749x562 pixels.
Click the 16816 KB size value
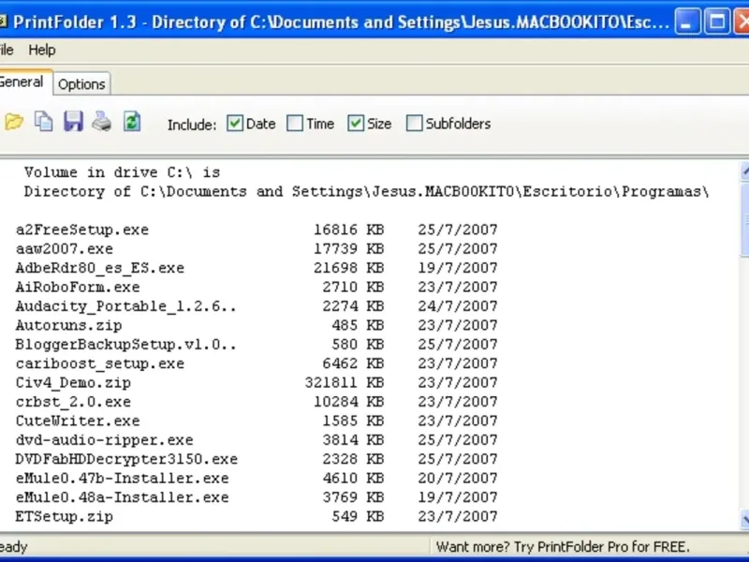point(348,229)
